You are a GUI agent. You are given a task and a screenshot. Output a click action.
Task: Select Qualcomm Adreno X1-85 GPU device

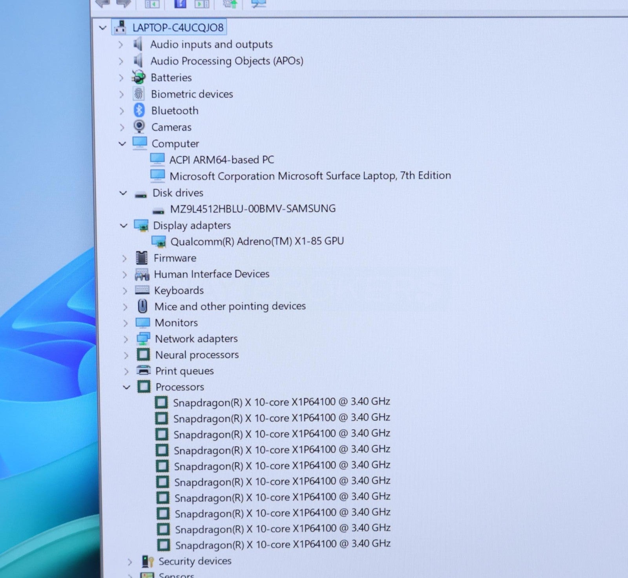[x=257, y=241]
